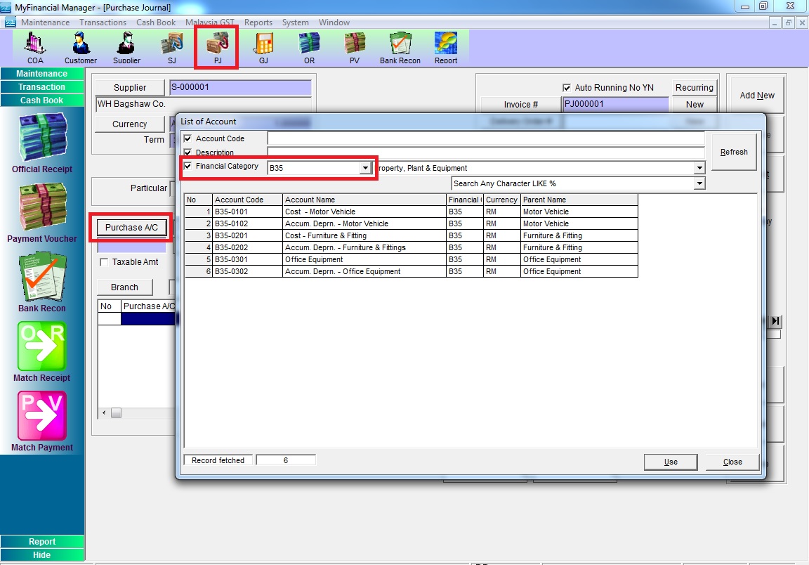
Task: Click the Refresh button
Action: 734,152
